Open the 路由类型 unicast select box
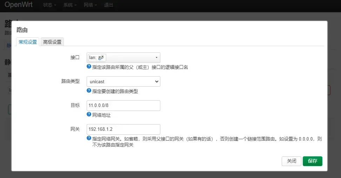 [x=123, y=81]
